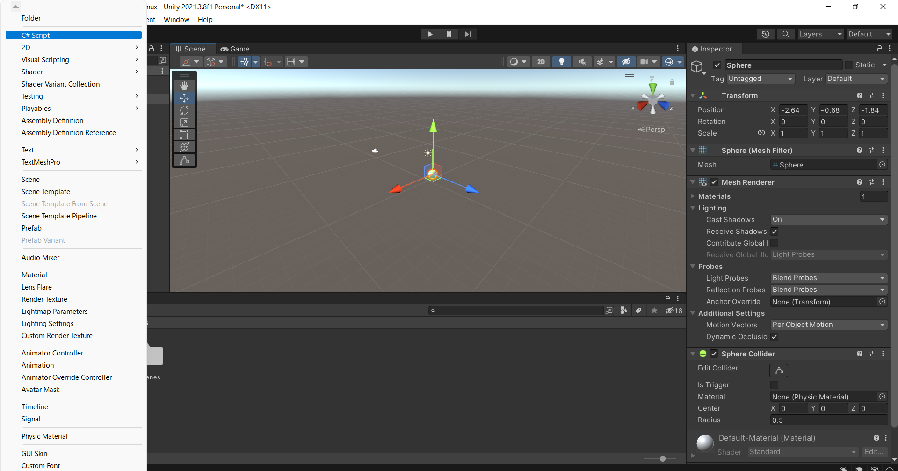Enable the Static checkbox for the Sphere
Screen dimensions: 898x471
click(848, 65)
